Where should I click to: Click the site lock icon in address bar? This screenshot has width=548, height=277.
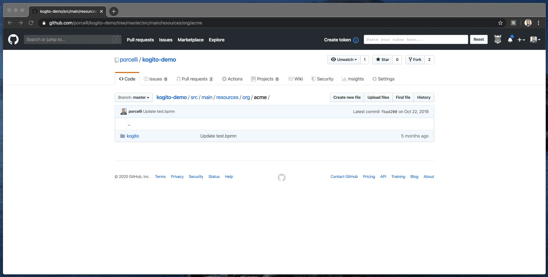click(x=44, y=23)
